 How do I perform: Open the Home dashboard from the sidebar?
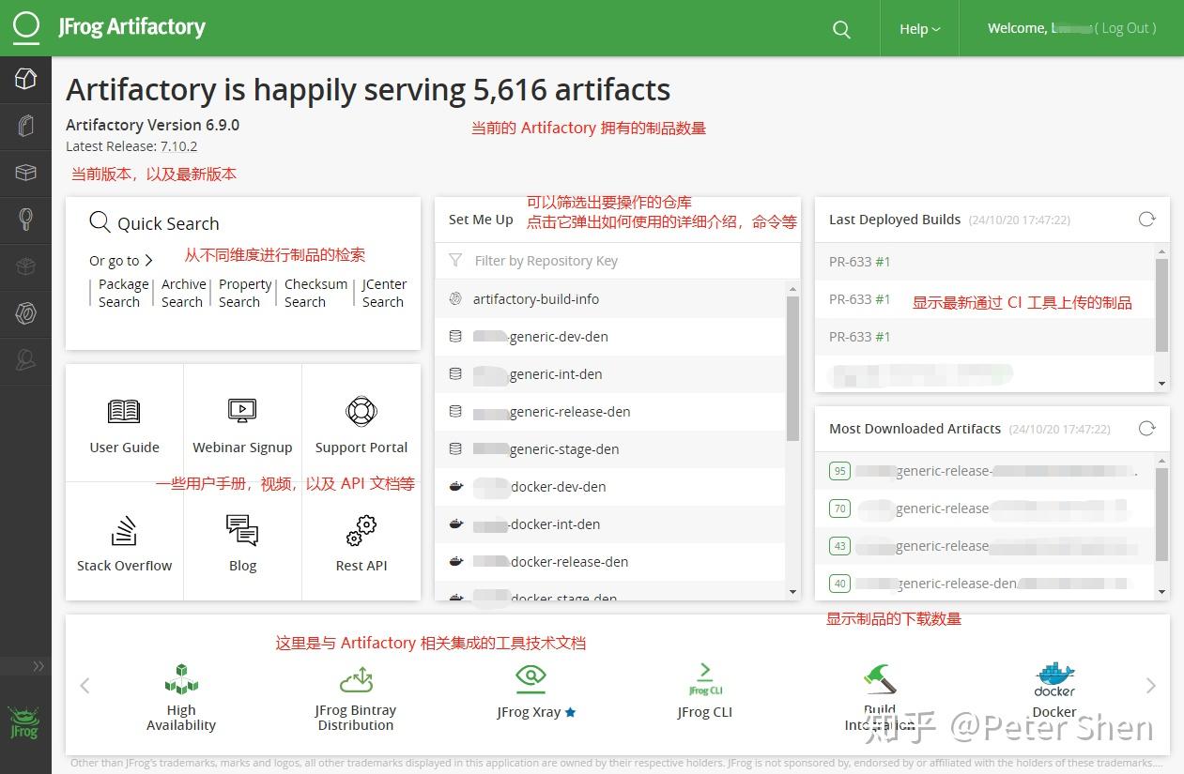click(25, 79)
